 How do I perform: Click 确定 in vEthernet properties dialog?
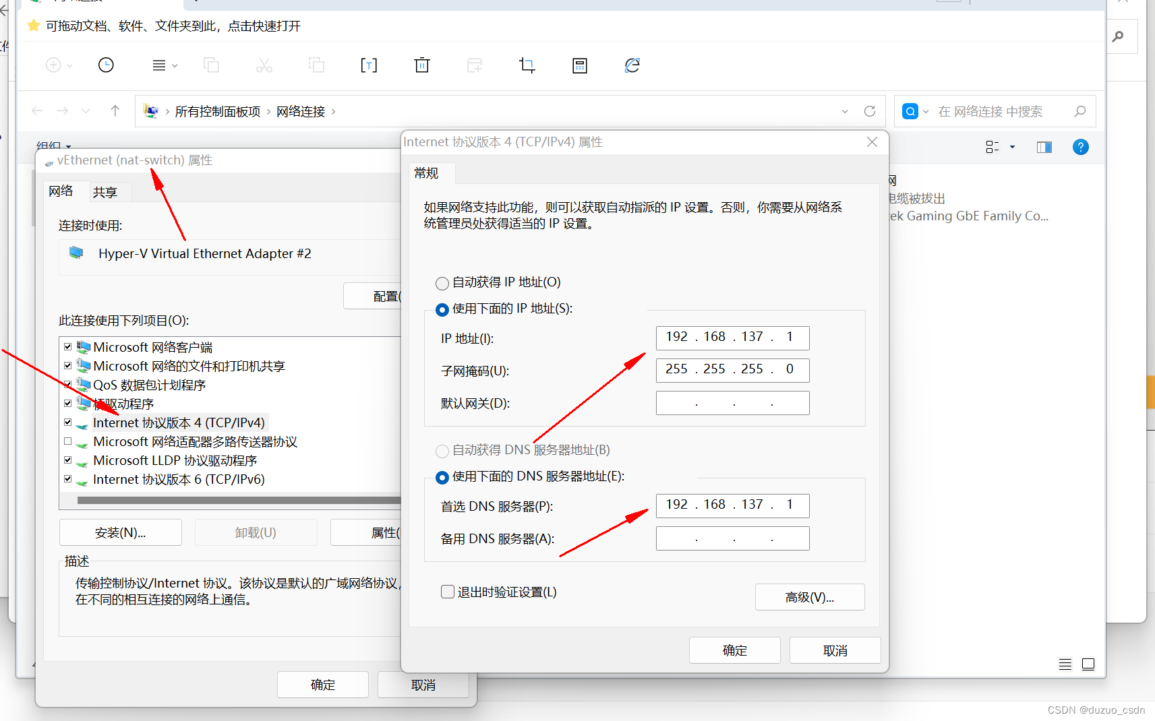pos(323,685)
